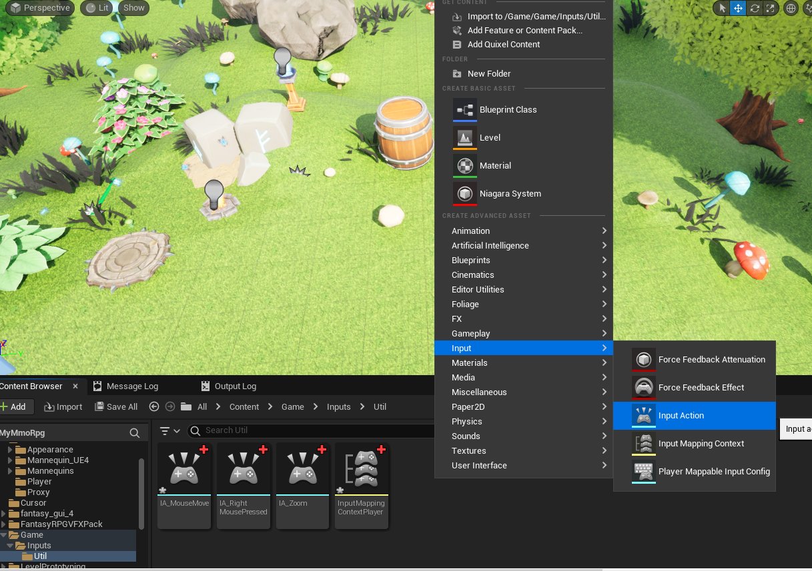Go forward in Content Browser history
This screenshot has height=571, width=812.
click(x=169, y=406)
